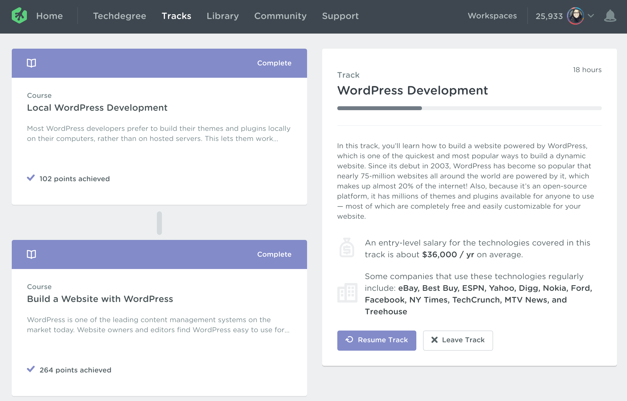
Task: Click the 264 points achieved text
Action: [75, 370]
